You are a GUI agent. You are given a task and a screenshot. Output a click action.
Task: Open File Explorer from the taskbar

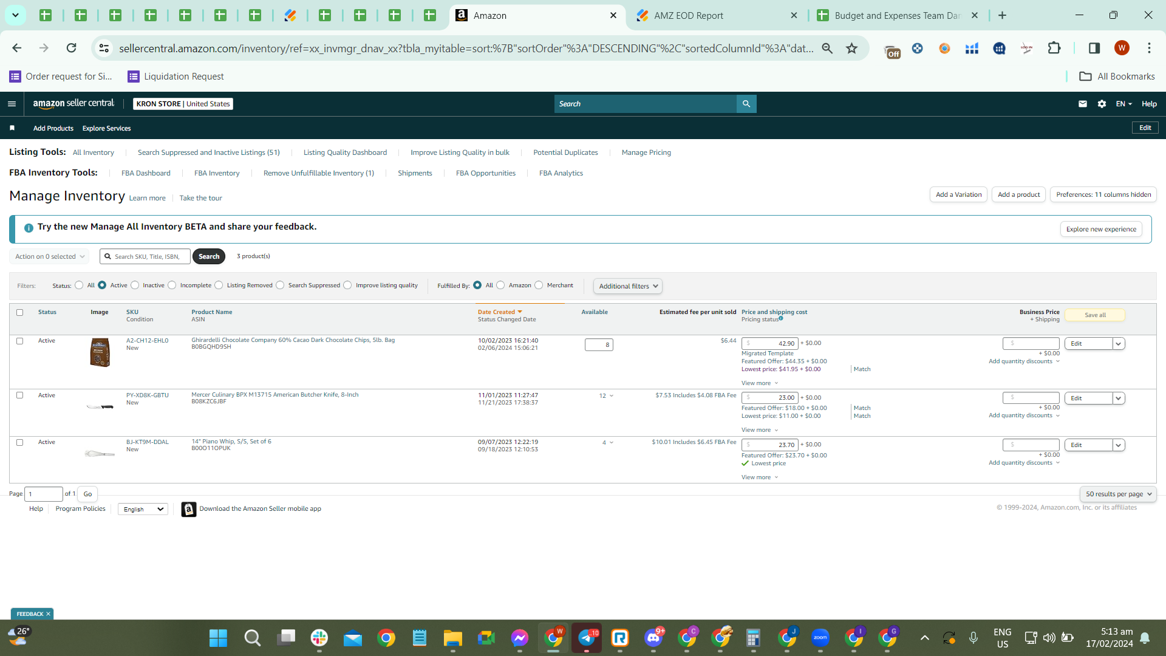(452, 638)
